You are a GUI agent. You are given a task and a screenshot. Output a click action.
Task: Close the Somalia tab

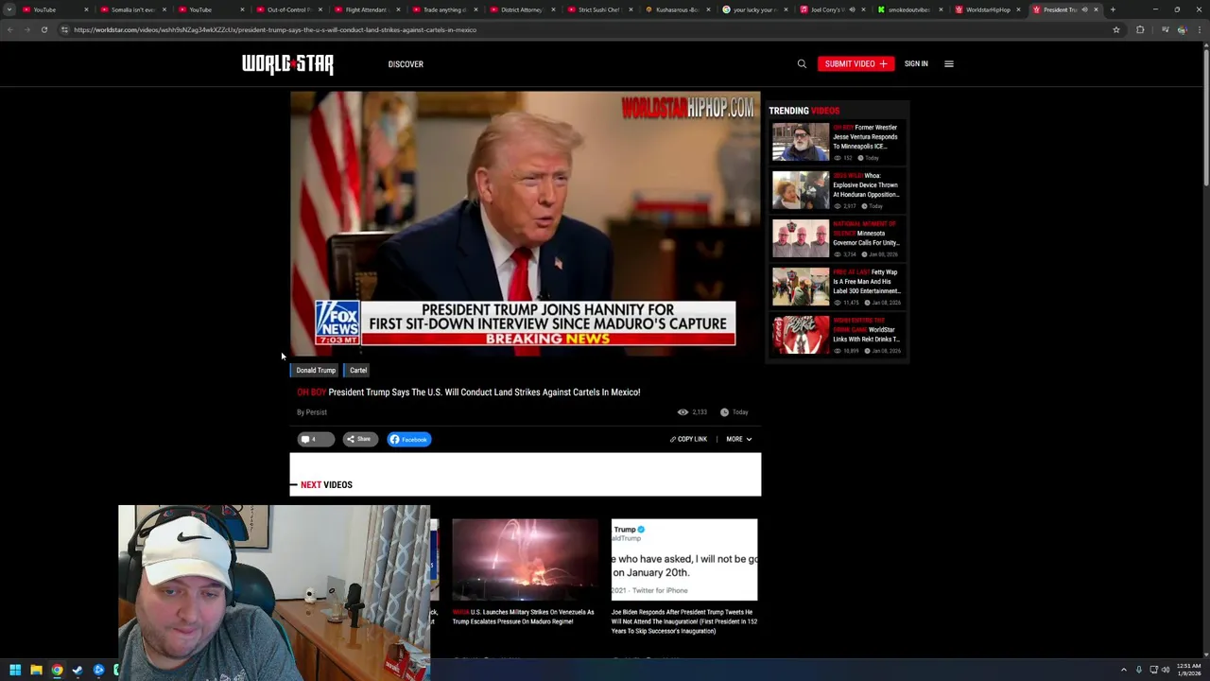click(164, 9)
